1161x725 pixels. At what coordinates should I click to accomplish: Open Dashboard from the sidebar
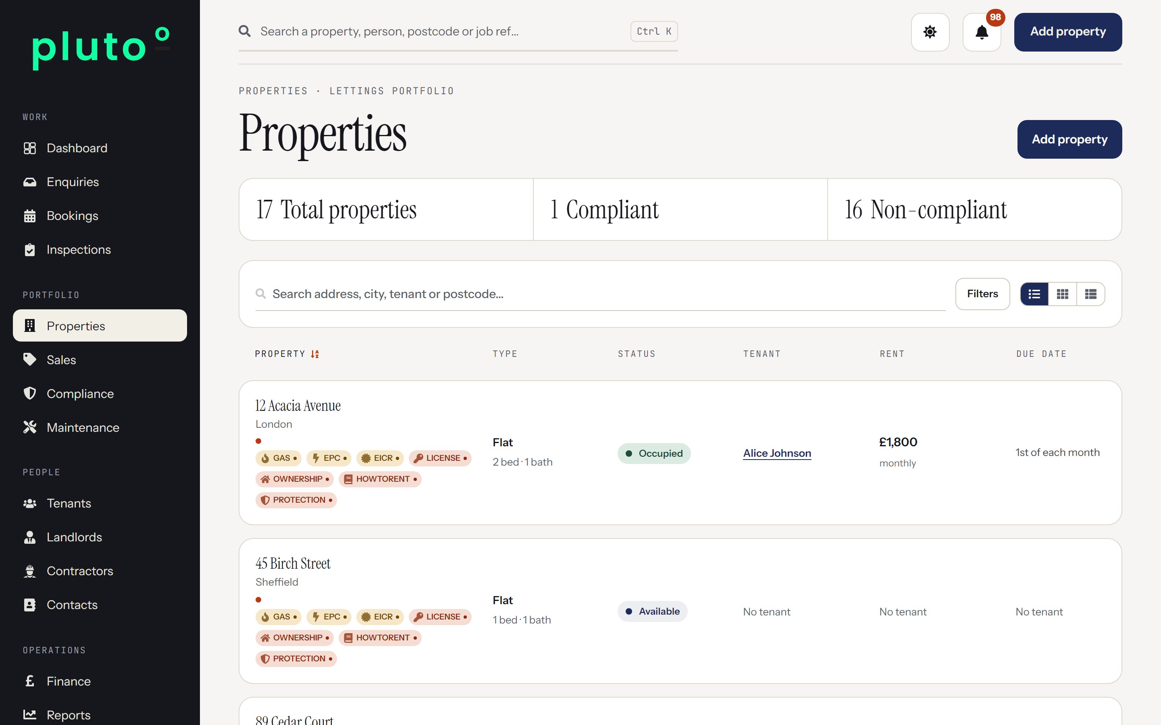click(100, 148)
